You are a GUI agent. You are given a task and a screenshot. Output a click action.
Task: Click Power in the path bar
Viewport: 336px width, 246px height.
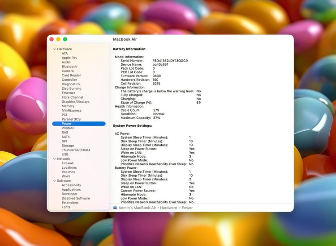click(187, 208)
